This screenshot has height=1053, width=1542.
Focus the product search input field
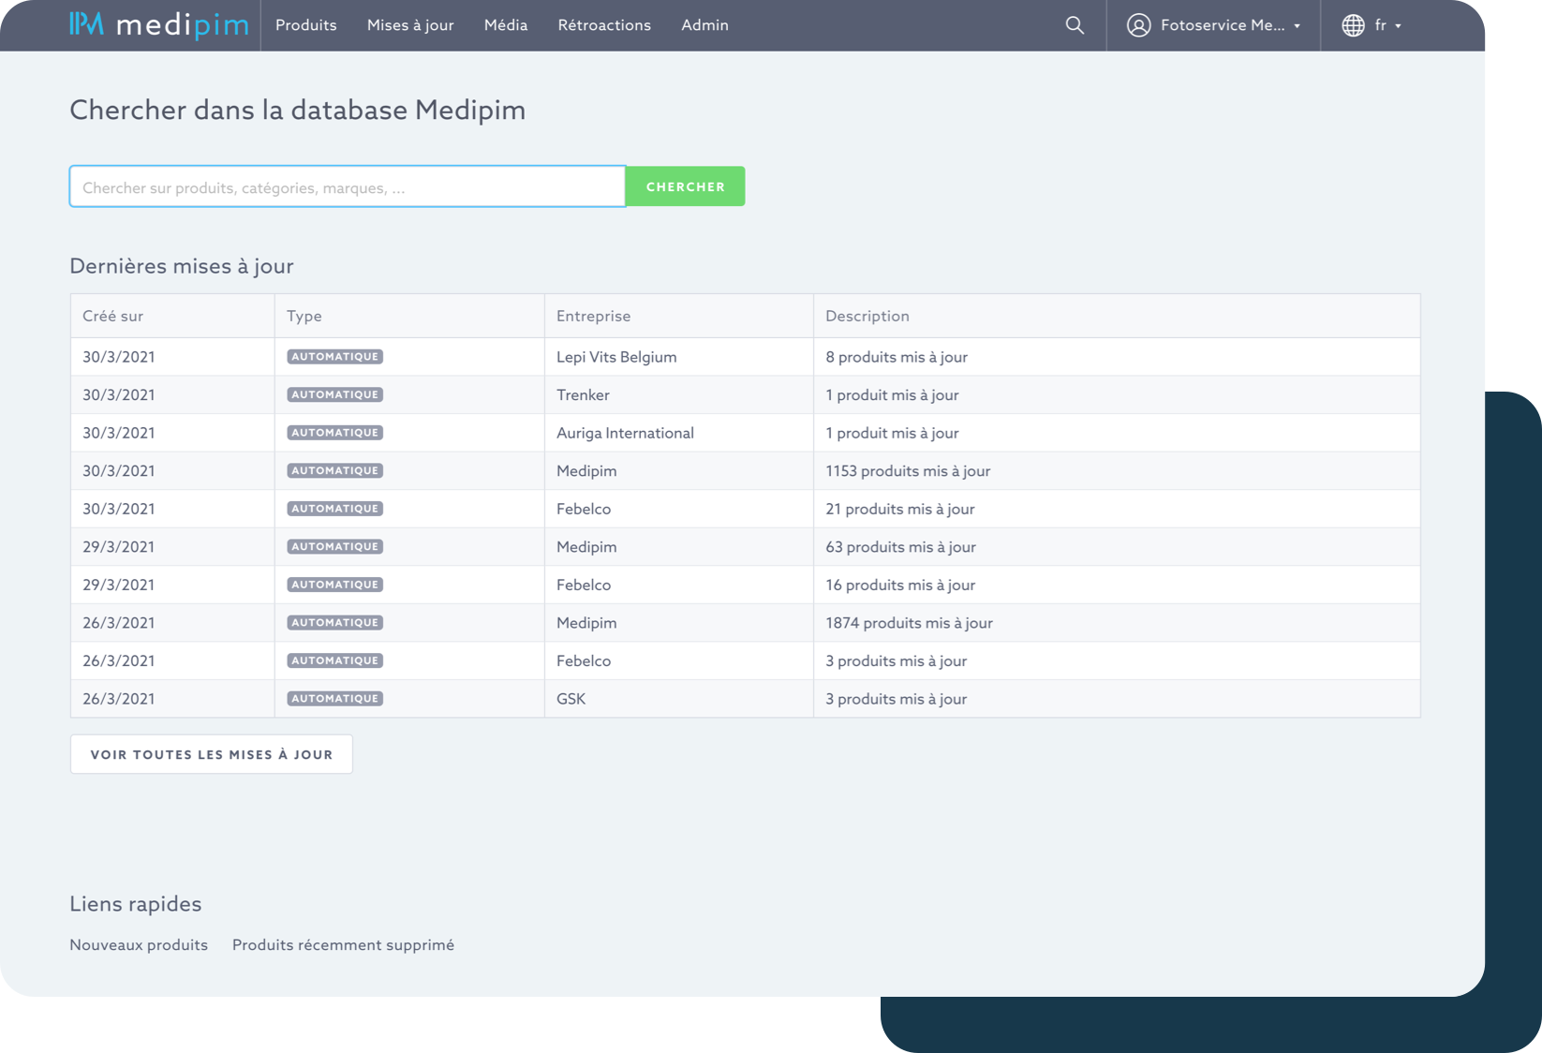click(x=347, y=187)
